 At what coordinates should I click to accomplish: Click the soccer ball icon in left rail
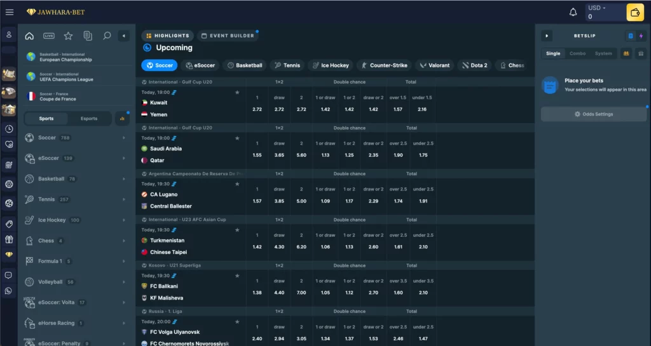[9, 203]
